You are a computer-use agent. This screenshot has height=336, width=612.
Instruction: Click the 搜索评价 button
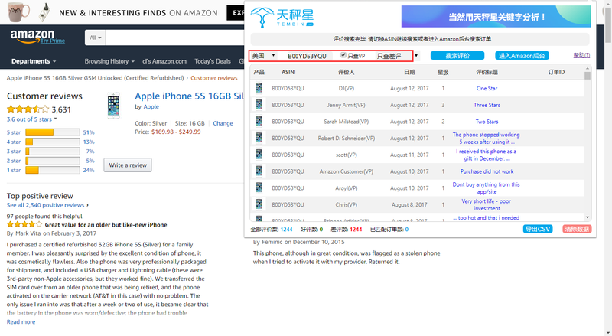pyautogui.click(x=457, y=55)
